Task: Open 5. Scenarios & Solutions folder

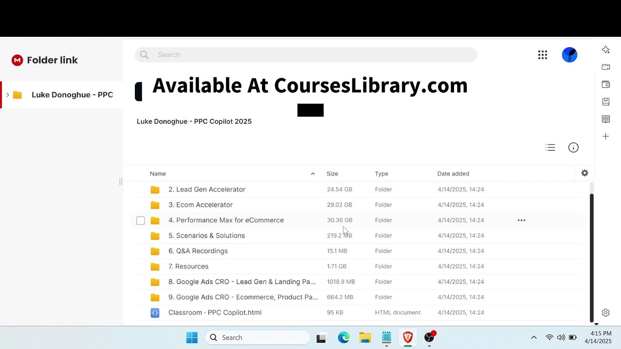Action: tap(207, 236)
